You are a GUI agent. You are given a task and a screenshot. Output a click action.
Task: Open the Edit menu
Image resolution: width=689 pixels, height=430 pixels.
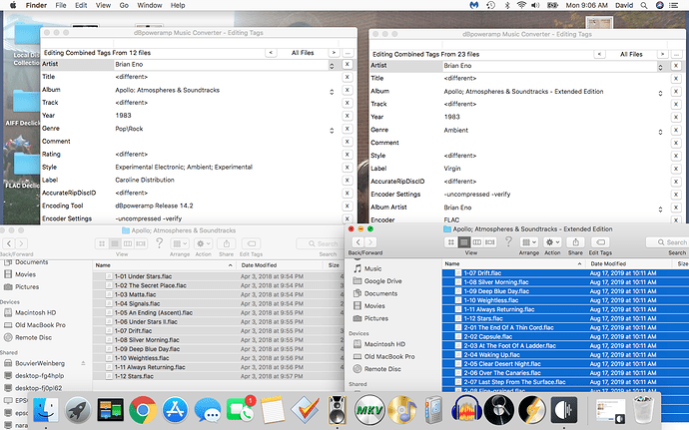[81, 5]
